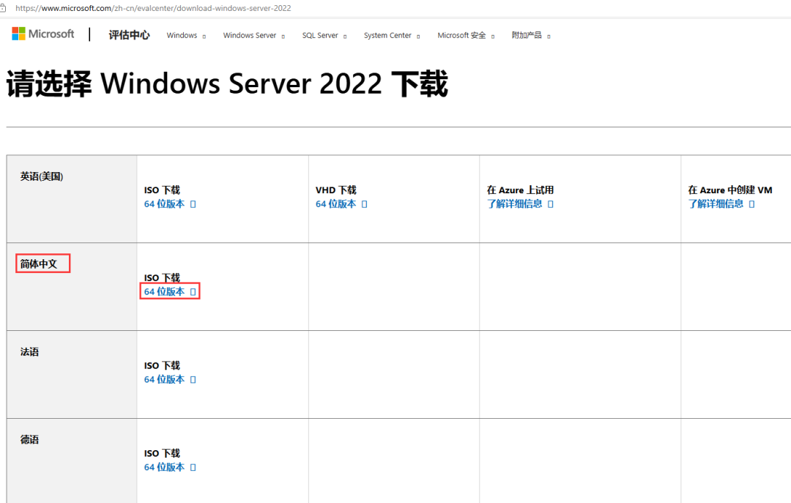The image size is (791, 503).
Task: Click the page URL in address bar
Action: [153, 8]
